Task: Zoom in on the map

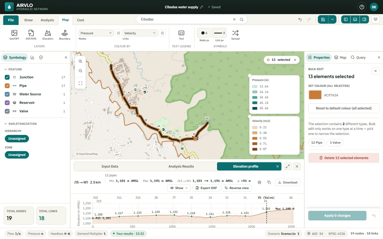Action: (80, 61)
